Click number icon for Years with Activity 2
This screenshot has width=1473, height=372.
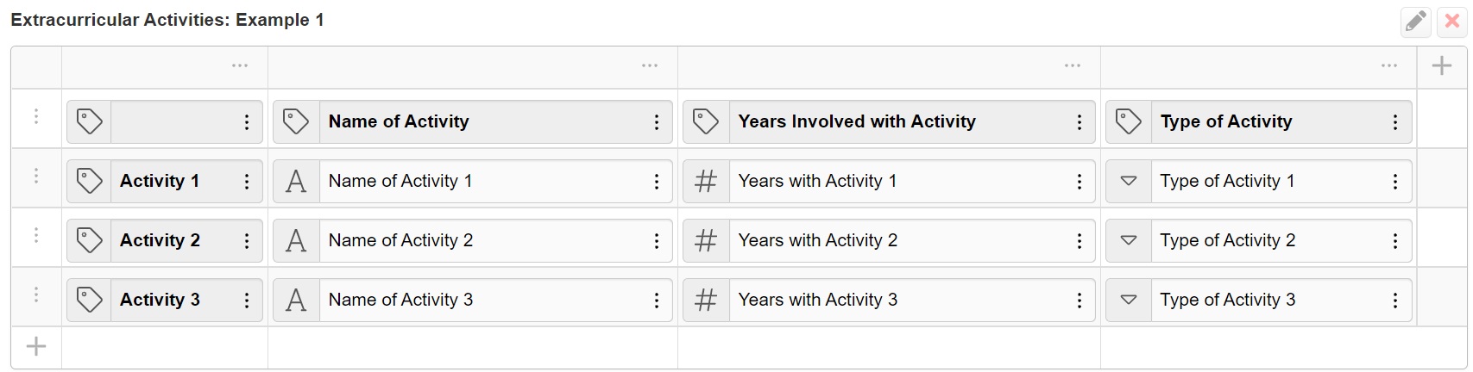(706, 240)
